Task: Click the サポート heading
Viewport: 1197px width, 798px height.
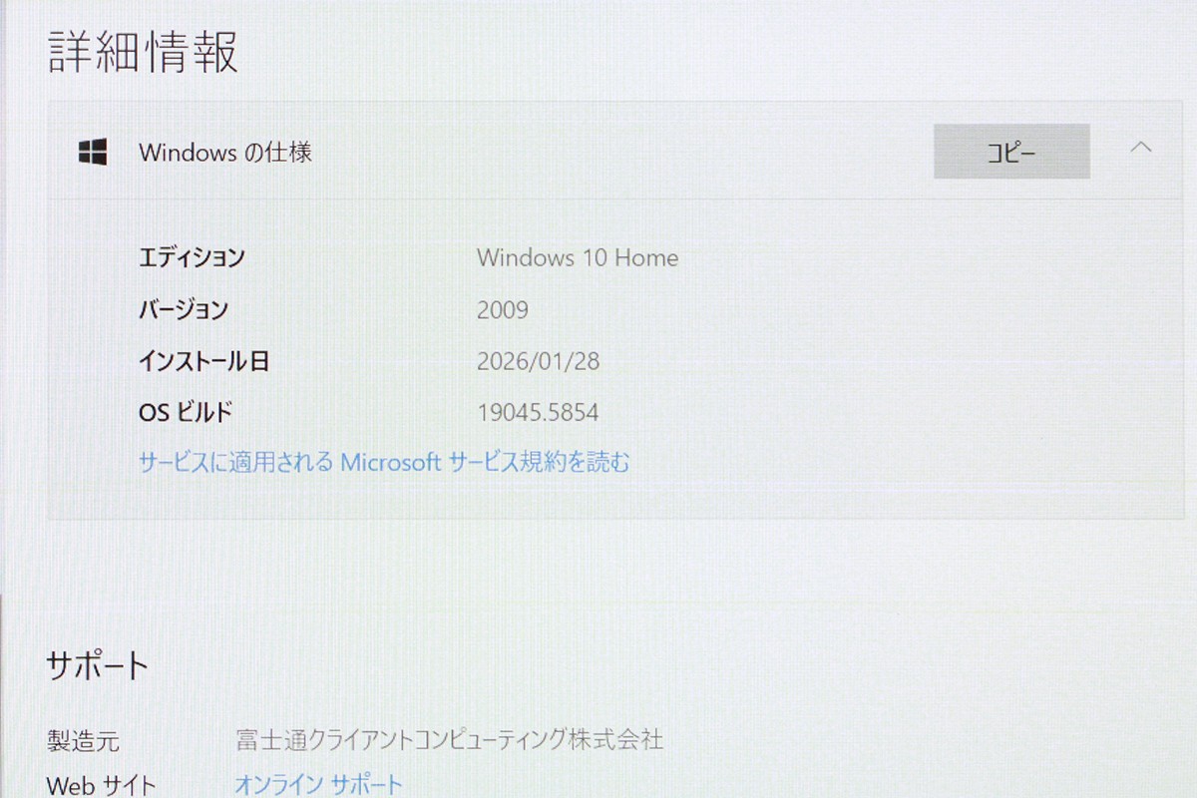Action: (98, 665)
